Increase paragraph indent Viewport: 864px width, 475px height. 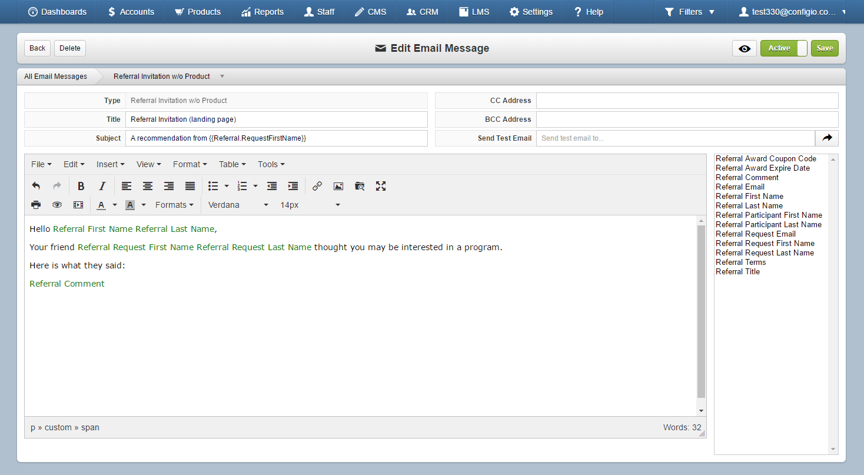coord(293,186)
